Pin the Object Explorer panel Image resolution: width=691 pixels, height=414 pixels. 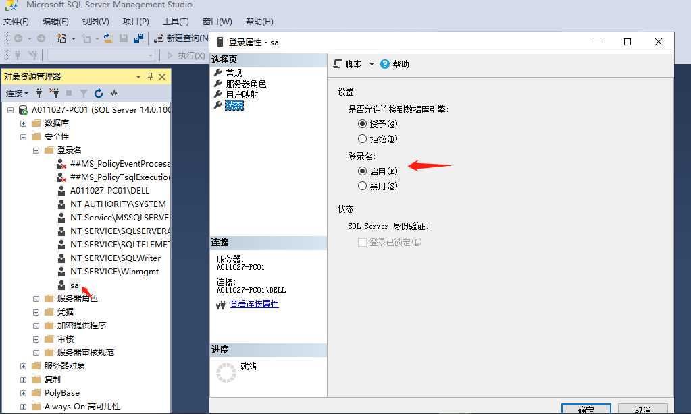coord(150,77)
